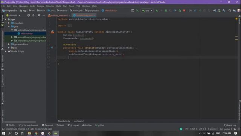This screenshot has width=241, height=136.
Task: Click the Collapse All icon in Project panel
Action: point(34,15)
